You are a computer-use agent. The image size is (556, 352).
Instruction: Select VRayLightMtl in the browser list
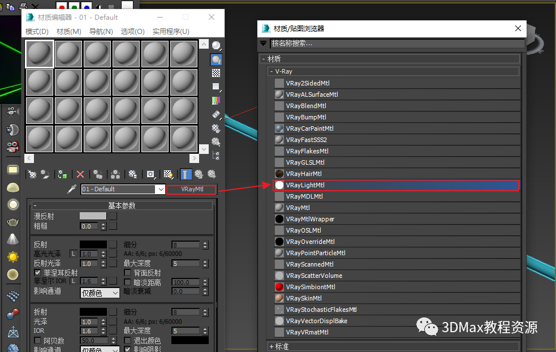point(396,185)
